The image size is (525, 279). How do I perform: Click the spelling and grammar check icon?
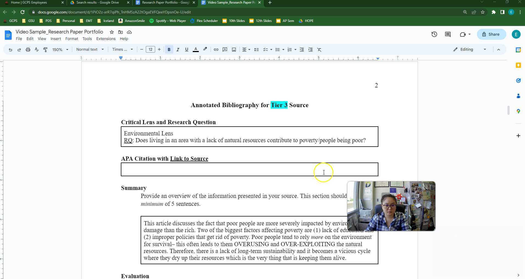[x=37, y=50]
